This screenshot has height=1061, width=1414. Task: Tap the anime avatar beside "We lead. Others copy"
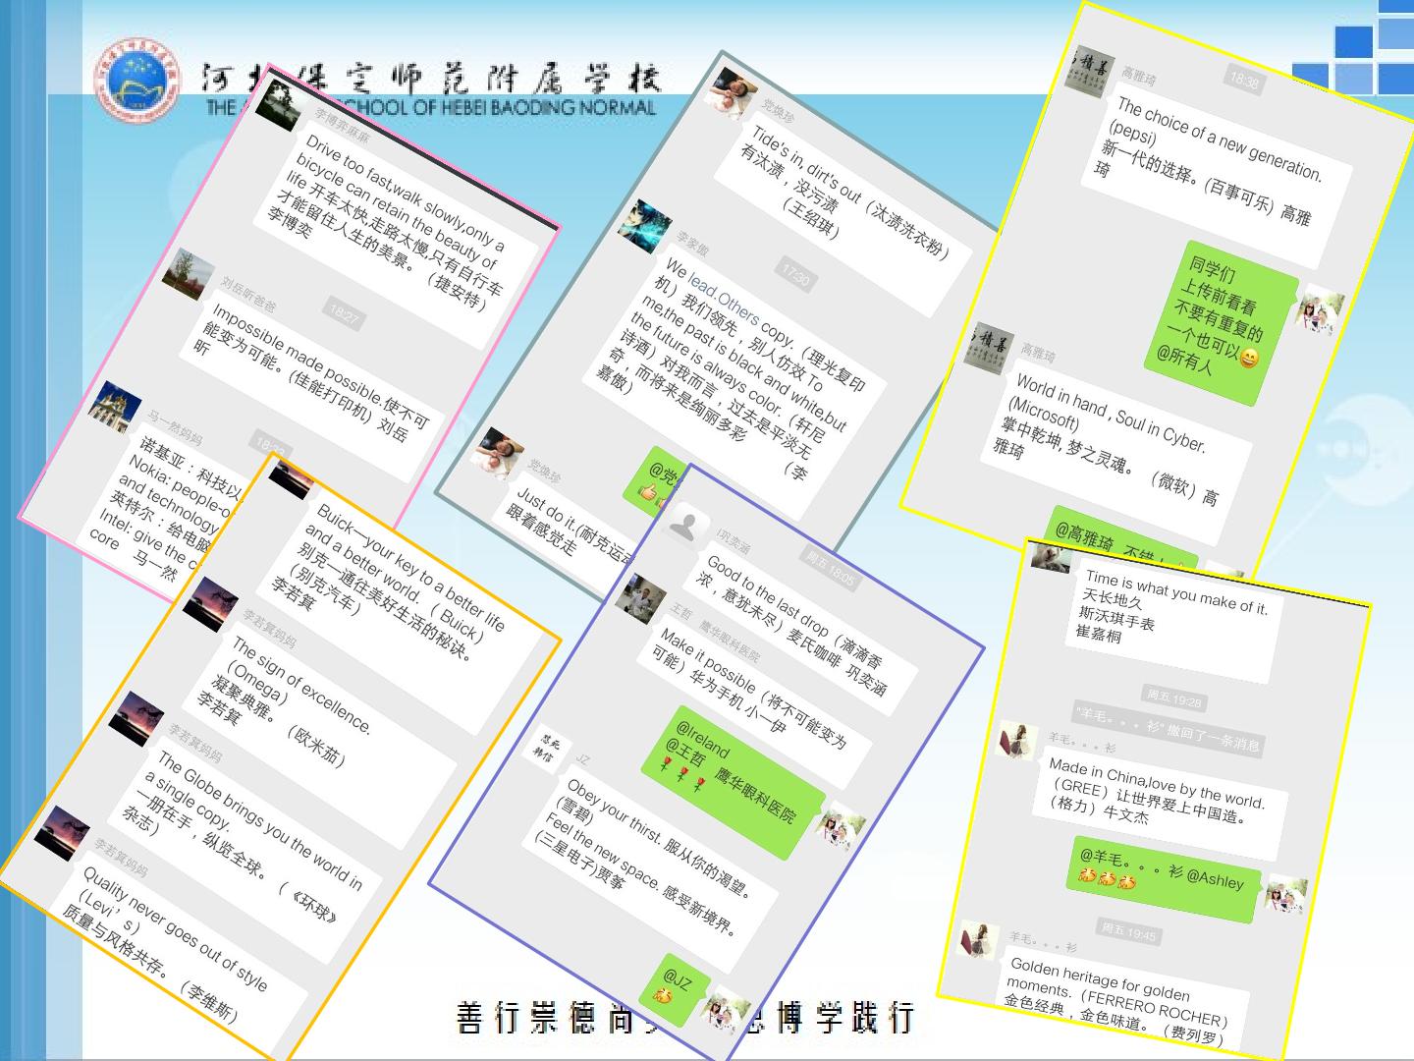point(644,225)
